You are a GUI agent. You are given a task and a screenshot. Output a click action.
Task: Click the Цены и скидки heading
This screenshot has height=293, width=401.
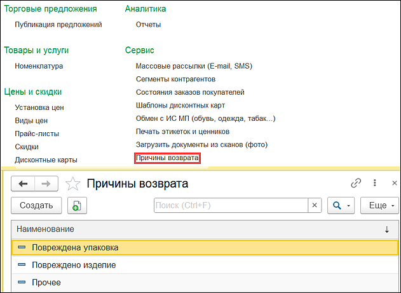click(33, 92)
